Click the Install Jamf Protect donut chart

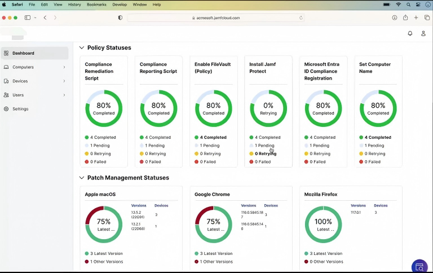coord(268,108)
